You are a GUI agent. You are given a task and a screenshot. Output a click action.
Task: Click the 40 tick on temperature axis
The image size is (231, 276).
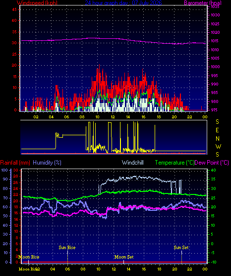click(213, 170)
